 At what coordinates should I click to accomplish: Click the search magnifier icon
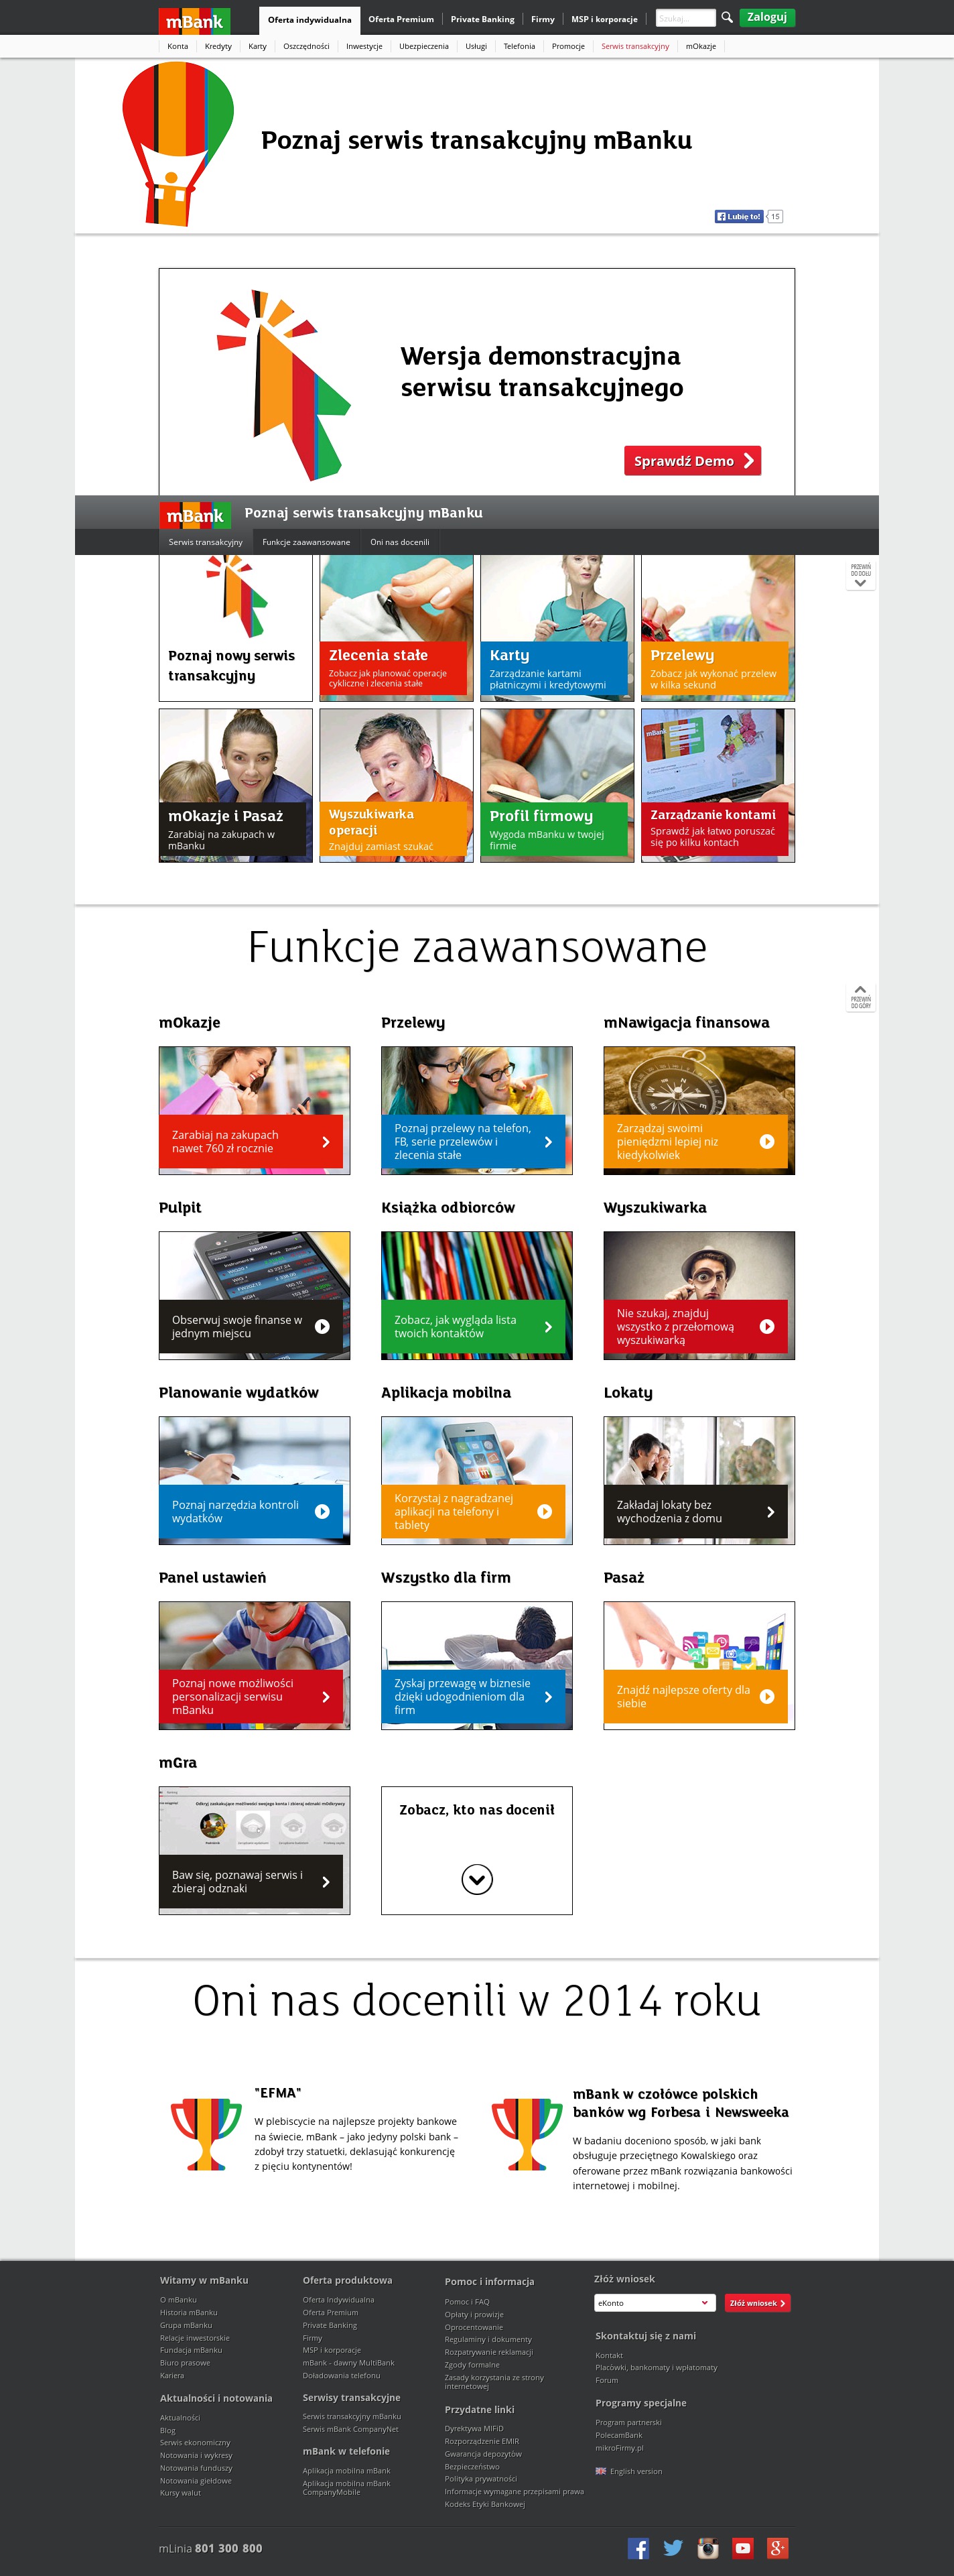728,17
